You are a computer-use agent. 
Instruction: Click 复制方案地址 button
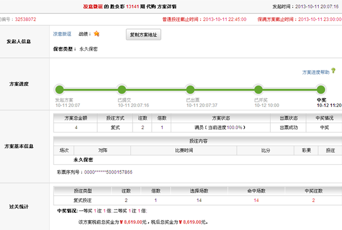click(143, 34)
